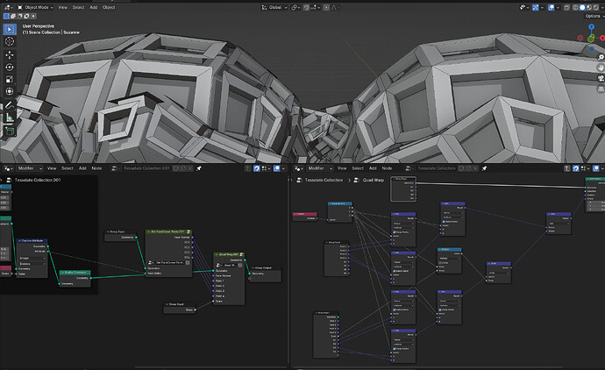
Task: Open the 3D viewport editor type dropdown
Action: click(7, 7)
